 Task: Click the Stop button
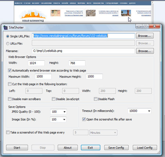(x=43, y=147)
